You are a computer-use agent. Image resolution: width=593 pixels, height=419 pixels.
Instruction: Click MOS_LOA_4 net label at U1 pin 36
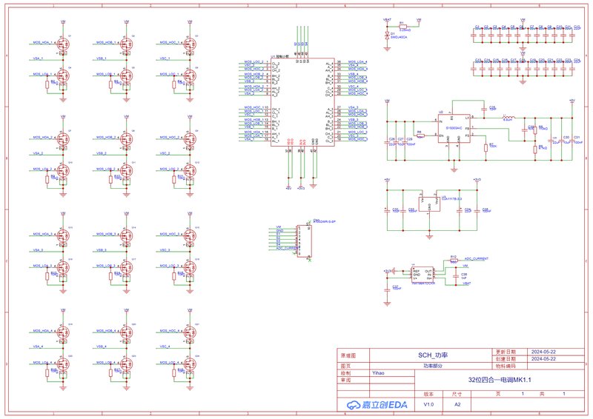357,61
